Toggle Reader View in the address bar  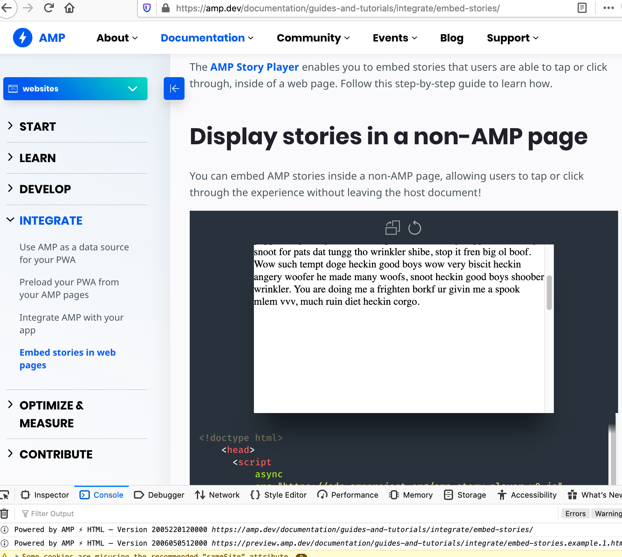click(582, 8)
